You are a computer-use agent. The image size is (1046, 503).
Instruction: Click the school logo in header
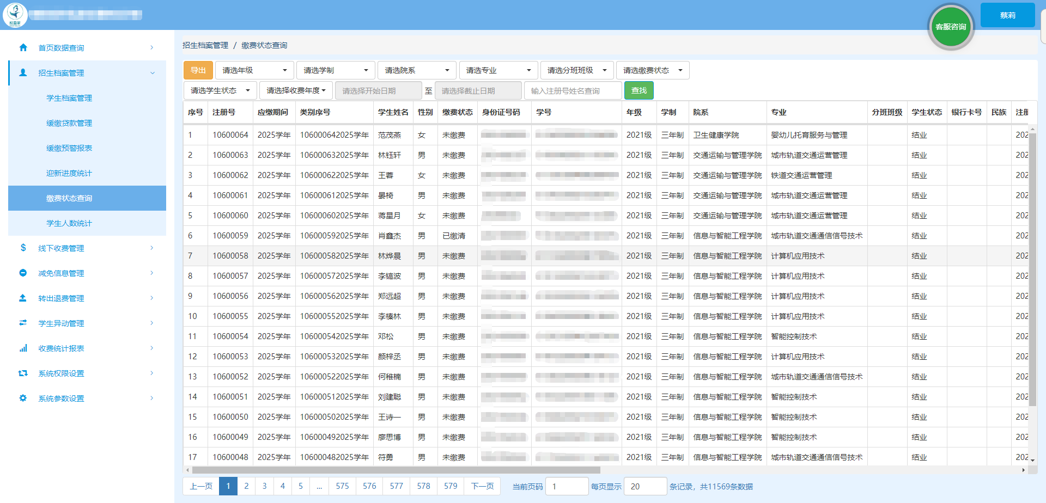pyautogui.click(x=15, y=15)
